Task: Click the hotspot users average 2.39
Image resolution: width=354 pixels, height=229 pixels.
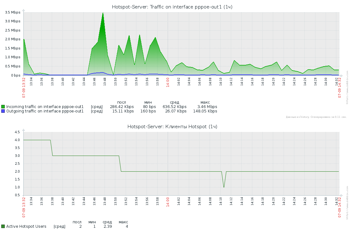Action: [x=108, y=226]
